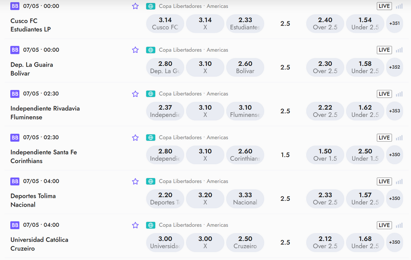Pick Dep. La Guaira win at 2.80
Viewport: 411px width, 260px height.
(165, 67)
